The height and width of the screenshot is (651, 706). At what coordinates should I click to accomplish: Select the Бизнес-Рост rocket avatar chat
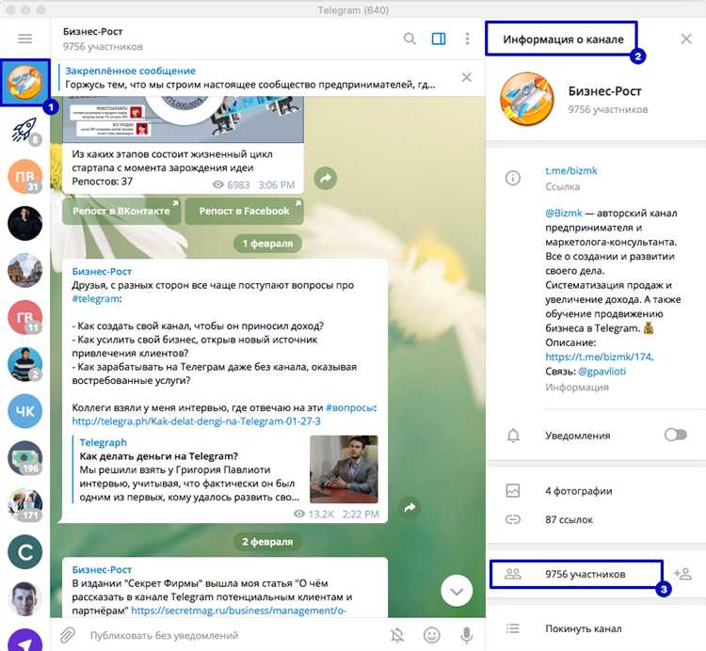point(24,83)
